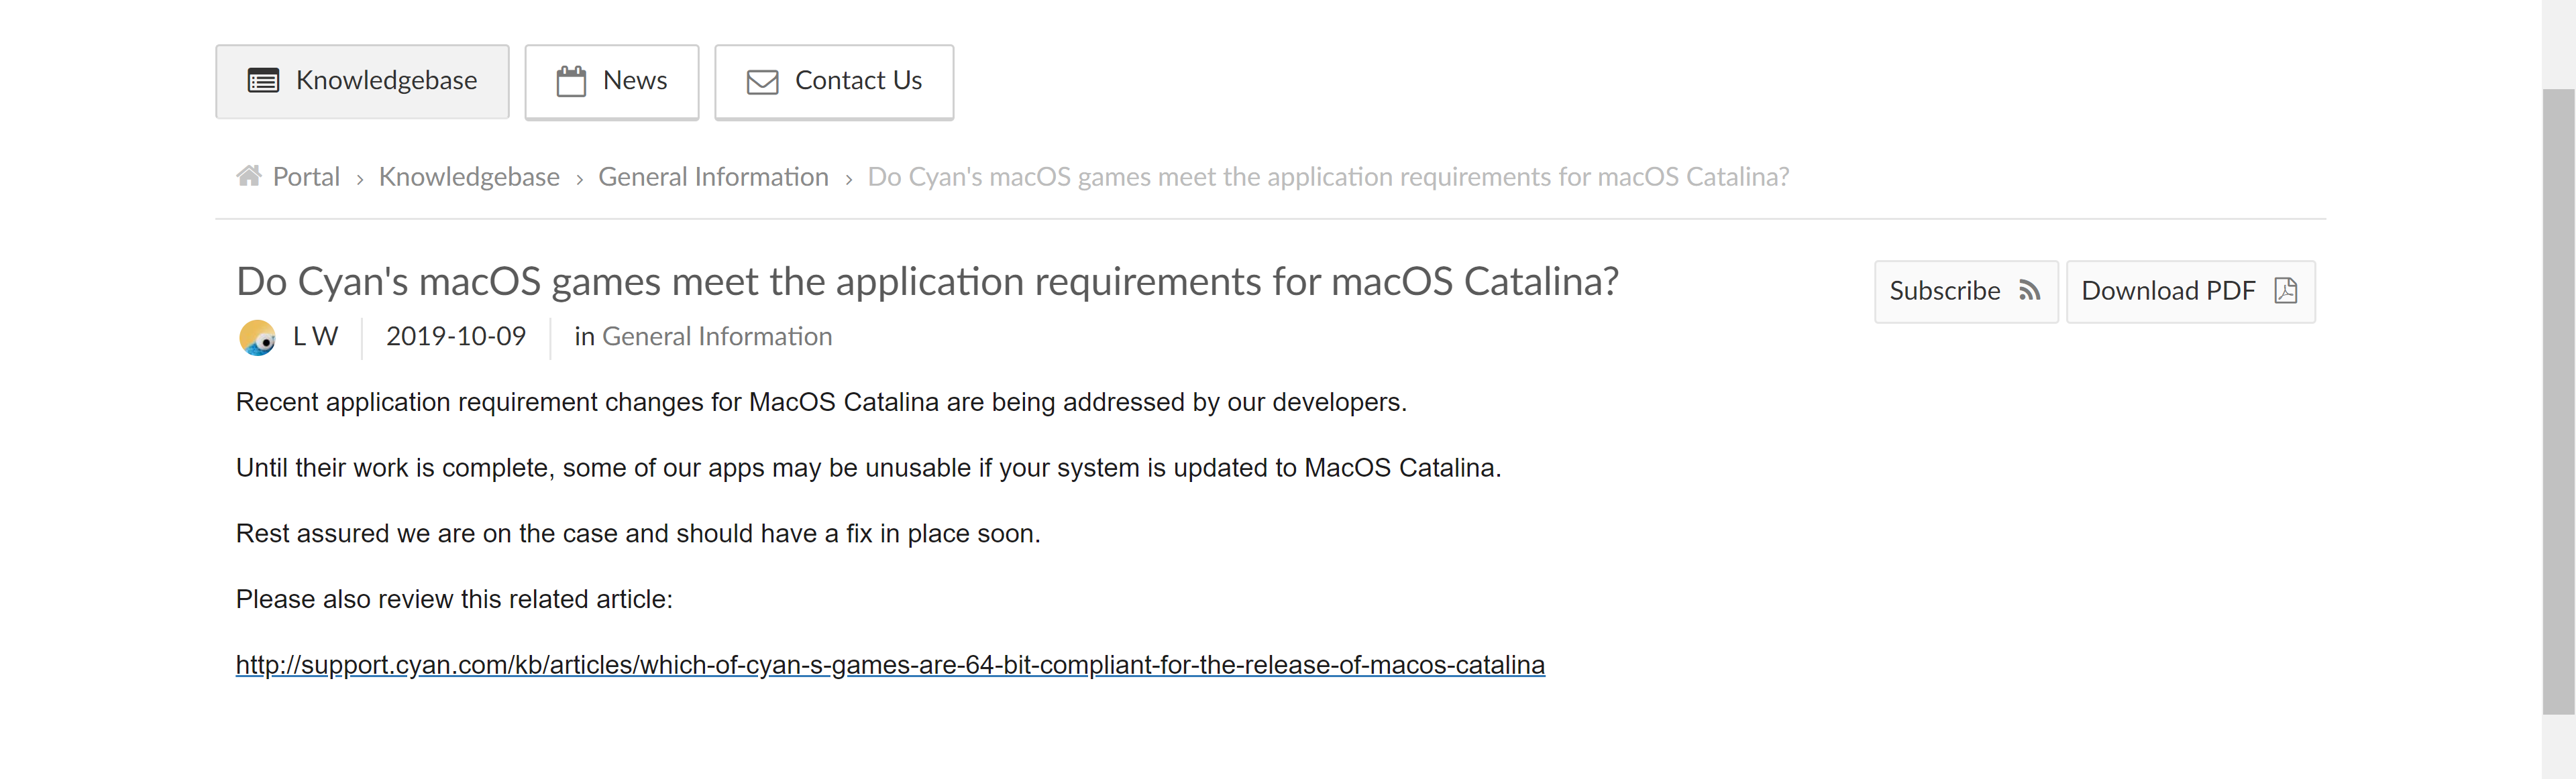Click the article title heading
Image resolution: width=2576 pixels, height=779 pixels.
click(927, 282)
